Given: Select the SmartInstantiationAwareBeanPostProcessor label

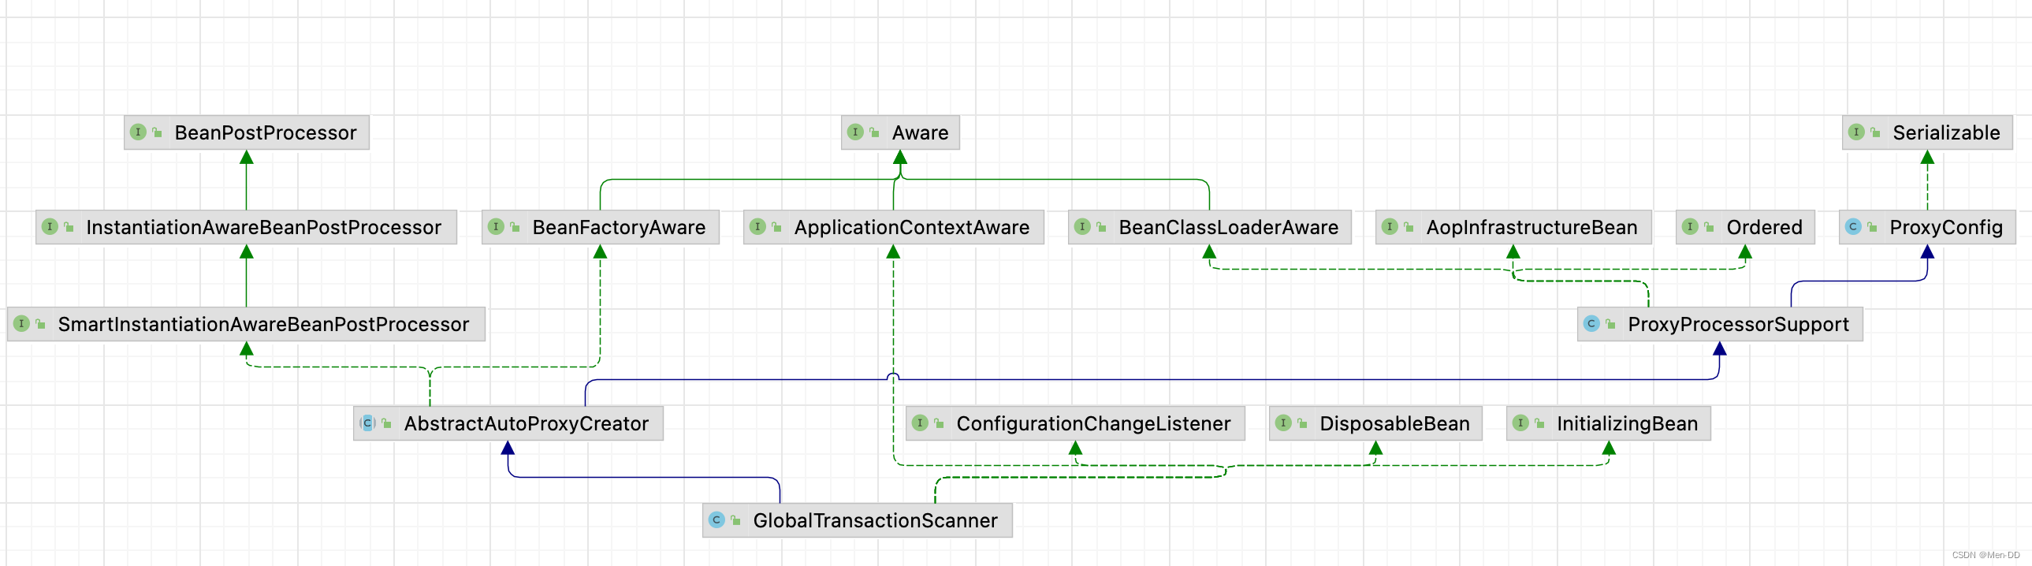Looking at the screenshot, I should click(263, 325).
